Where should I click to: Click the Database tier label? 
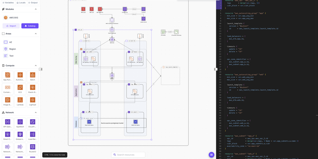(x=76, y=122)
